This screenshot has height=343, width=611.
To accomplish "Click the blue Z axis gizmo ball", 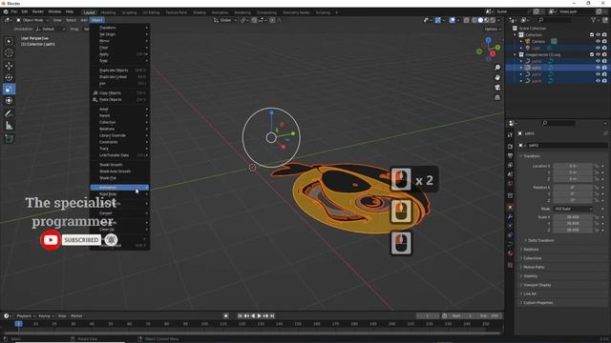I will tap(488, 40).
